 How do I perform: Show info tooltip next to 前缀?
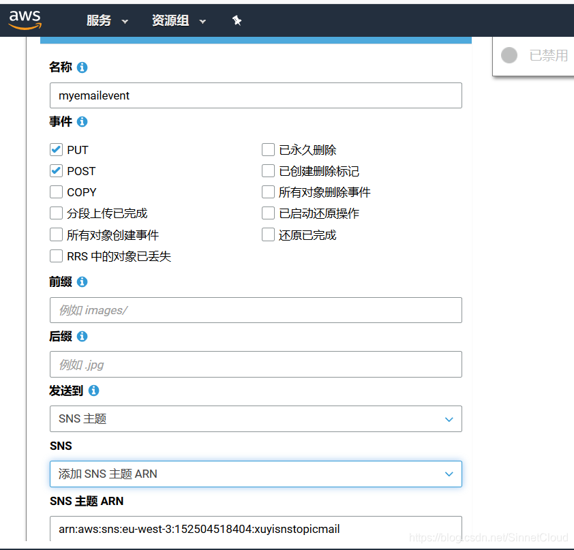point(82,281)
